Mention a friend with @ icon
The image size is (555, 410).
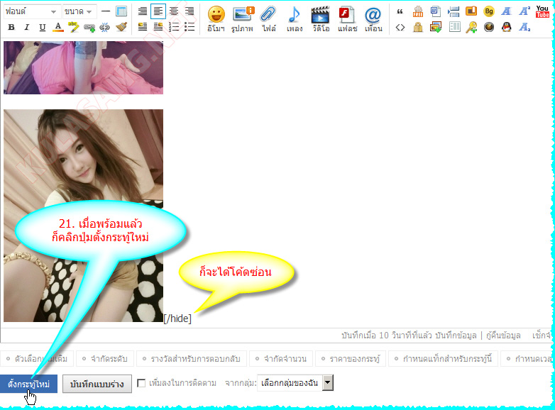point(373,18)
